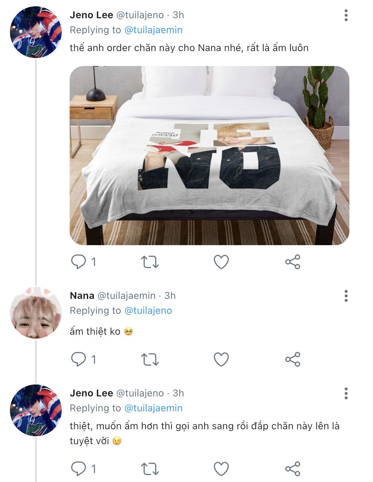Open more options on Jeno's last tweet
373x482 pixels.
(x=346, y=393)
